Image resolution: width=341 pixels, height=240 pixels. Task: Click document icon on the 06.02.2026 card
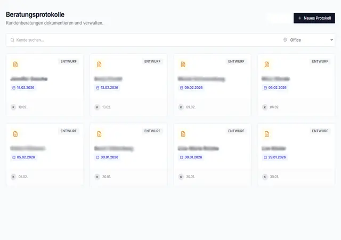[267, 65]
